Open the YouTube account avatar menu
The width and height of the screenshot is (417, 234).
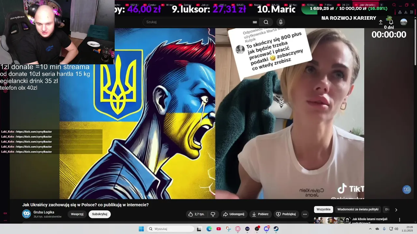click(404, 22)
